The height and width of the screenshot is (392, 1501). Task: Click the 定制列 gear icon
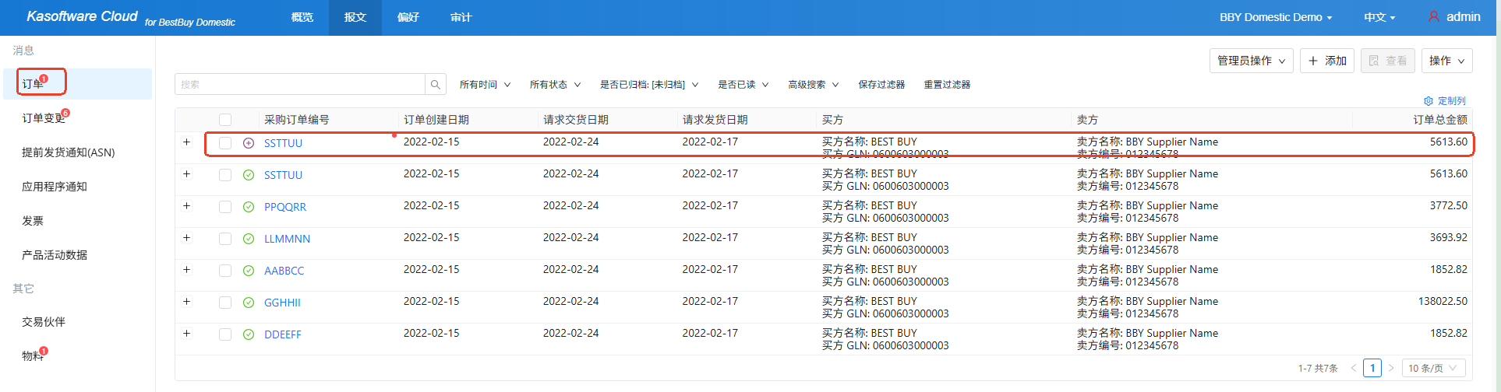point(1429,101)
